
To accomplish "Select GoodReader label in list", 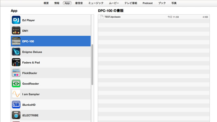I will [31, 84].
